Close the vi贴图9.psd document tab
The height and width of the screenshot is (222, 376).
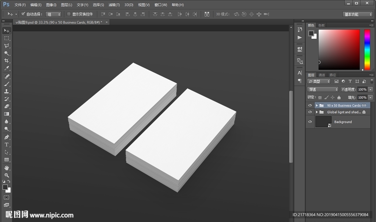click(x=107, y=22)
